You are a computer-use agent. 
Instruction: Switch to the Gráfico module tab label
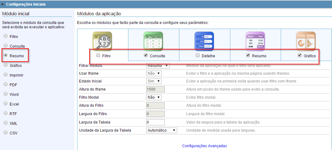[x=310, y=56]
